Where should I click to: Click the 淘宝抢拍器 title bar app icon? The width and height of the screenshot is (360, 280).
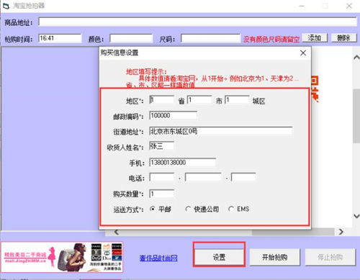[x=6, y=6]
